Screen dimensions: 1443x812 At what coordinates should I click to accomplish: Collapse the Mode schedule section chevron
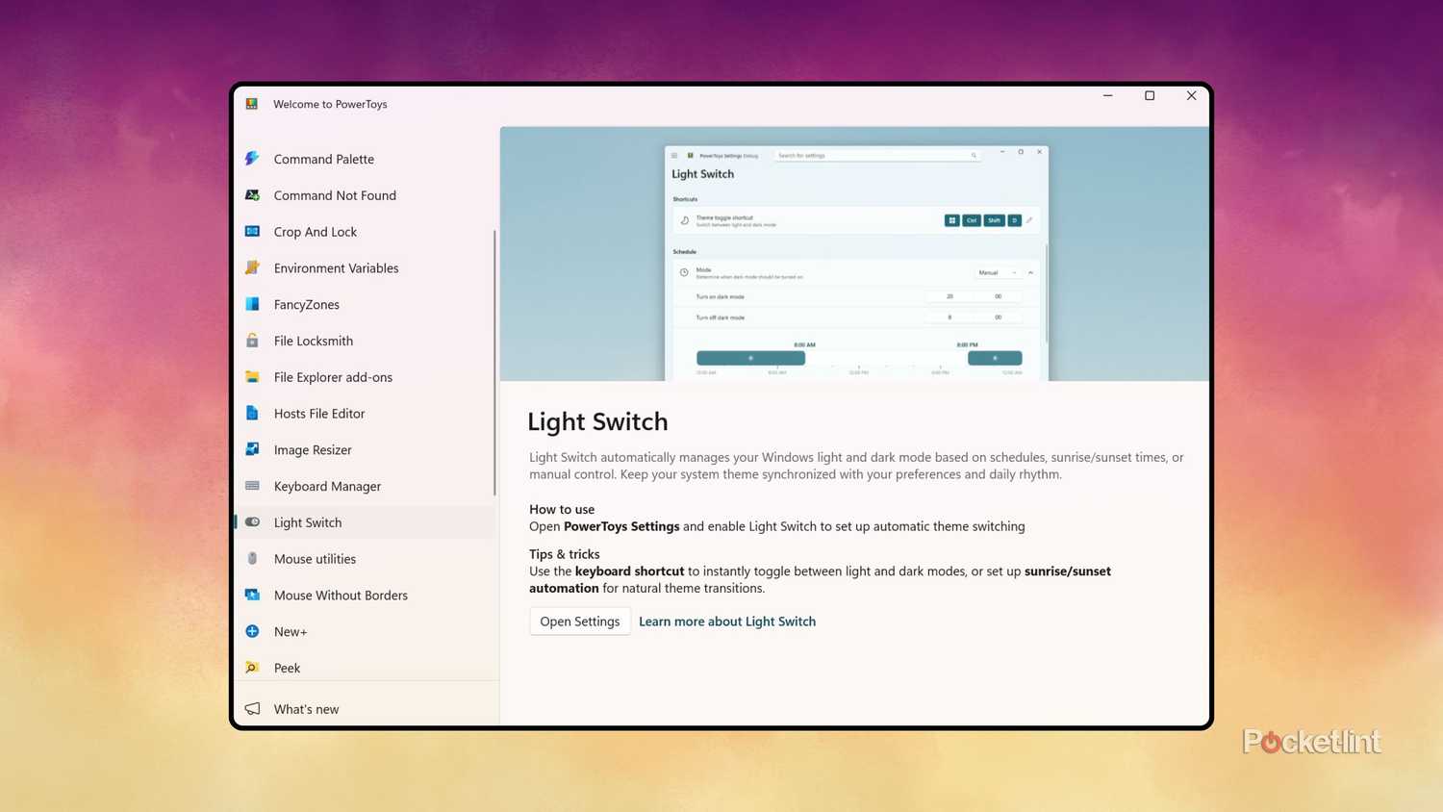click(1029, 272)
